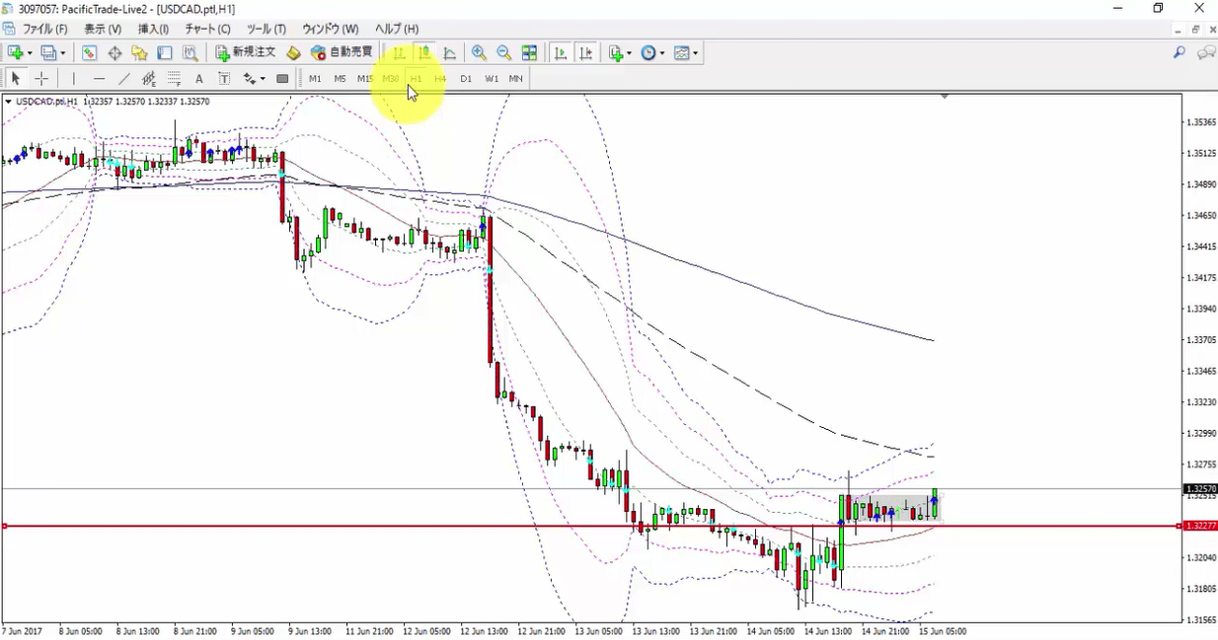Click the chart shift triangle marker atop chart

click(945, 97)
